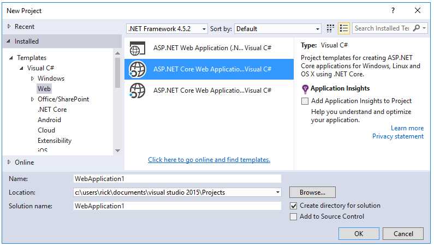Open search options dropdown arrow

pos(424,28)
